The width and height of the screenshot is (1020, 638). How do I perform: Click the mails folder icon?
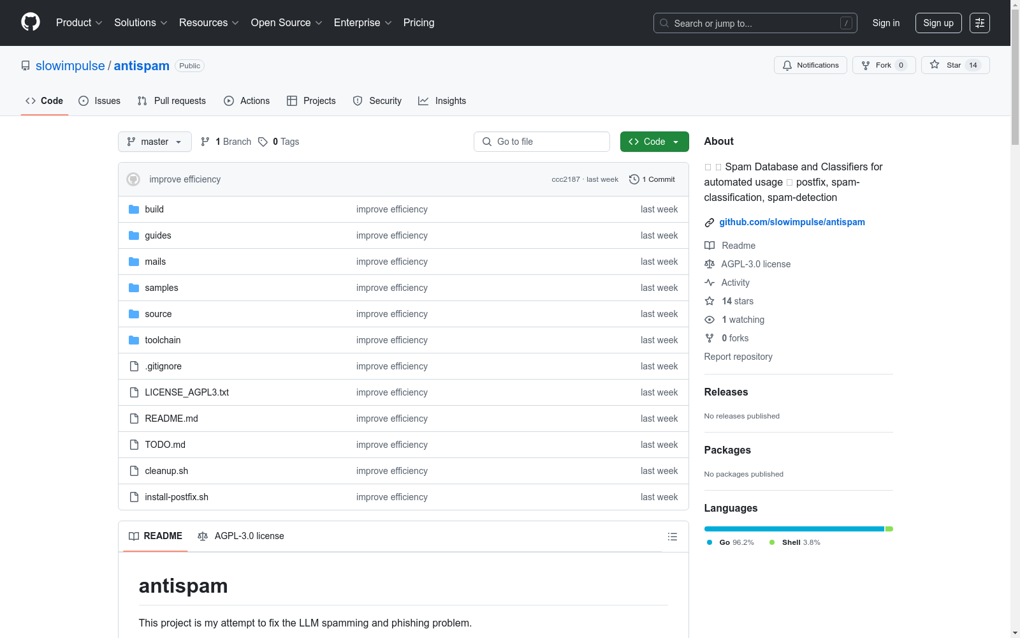[x=134, y=262]
